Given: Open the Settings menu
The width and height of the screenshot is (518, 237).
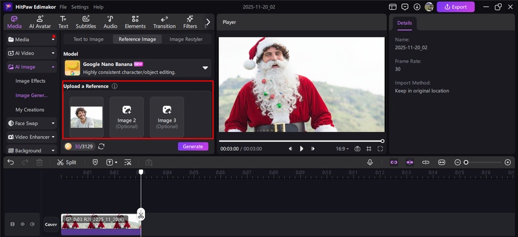Looking at the screenshot, I should 80,7.
